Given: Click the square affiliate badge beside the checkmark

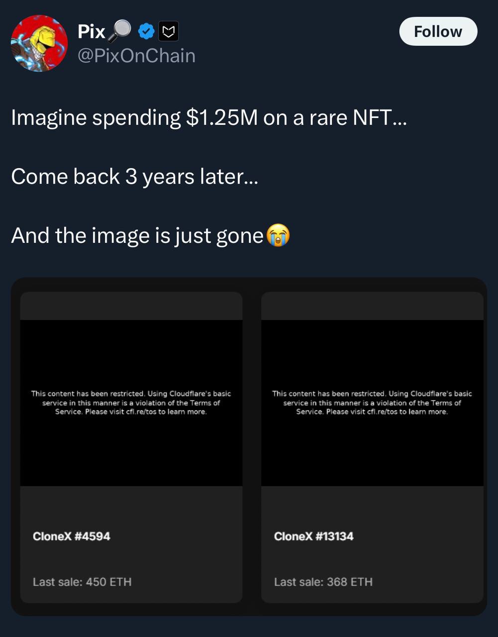Looking at the screenshot, I should [x=169, y=32].
